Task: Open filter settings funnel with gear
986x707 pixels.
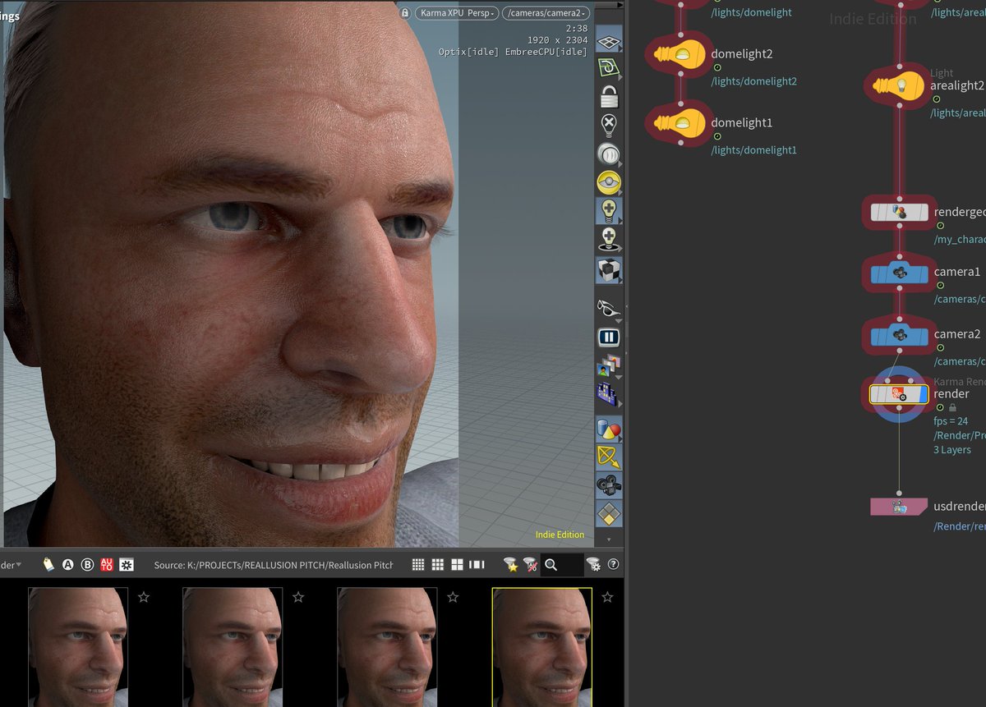Action: tap(593, 565)
